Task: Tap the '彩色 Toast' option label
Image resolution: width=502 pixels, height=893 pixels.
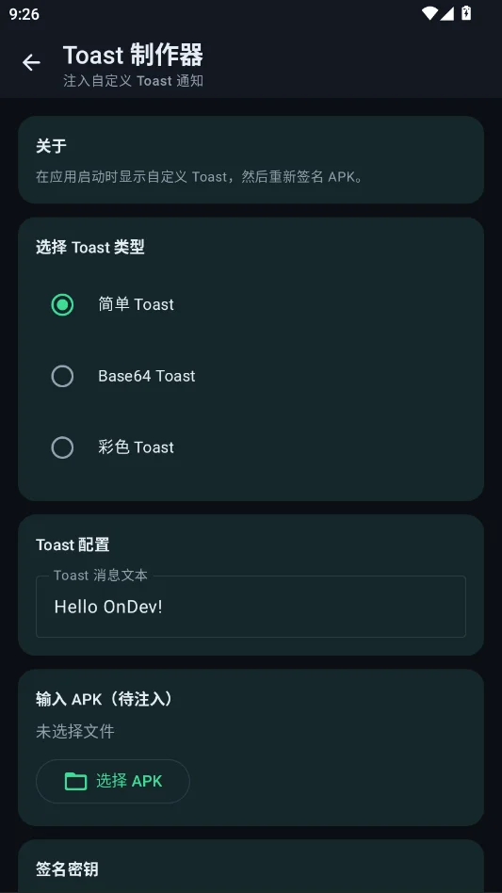Action: click(x=136, y=447)
